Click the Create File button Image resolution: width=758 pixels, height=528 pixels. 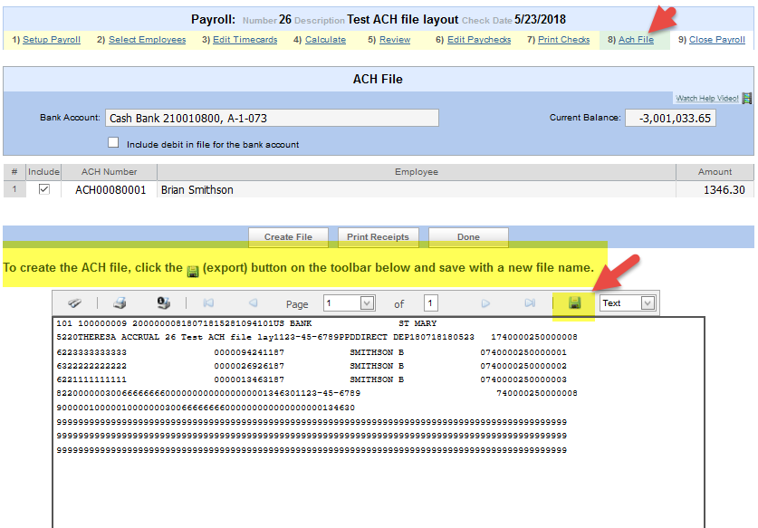pos(288,236)
